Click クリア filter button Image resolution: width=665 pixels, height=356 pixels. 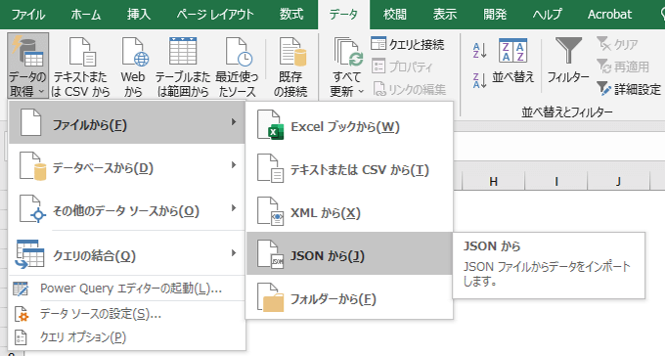click(x=617, y=44)
